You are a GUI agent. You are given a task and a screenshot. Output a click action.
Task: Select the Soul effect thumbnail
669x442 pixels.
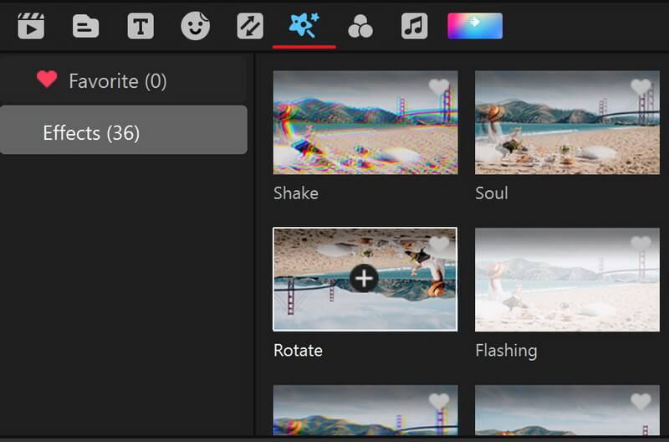568,122
